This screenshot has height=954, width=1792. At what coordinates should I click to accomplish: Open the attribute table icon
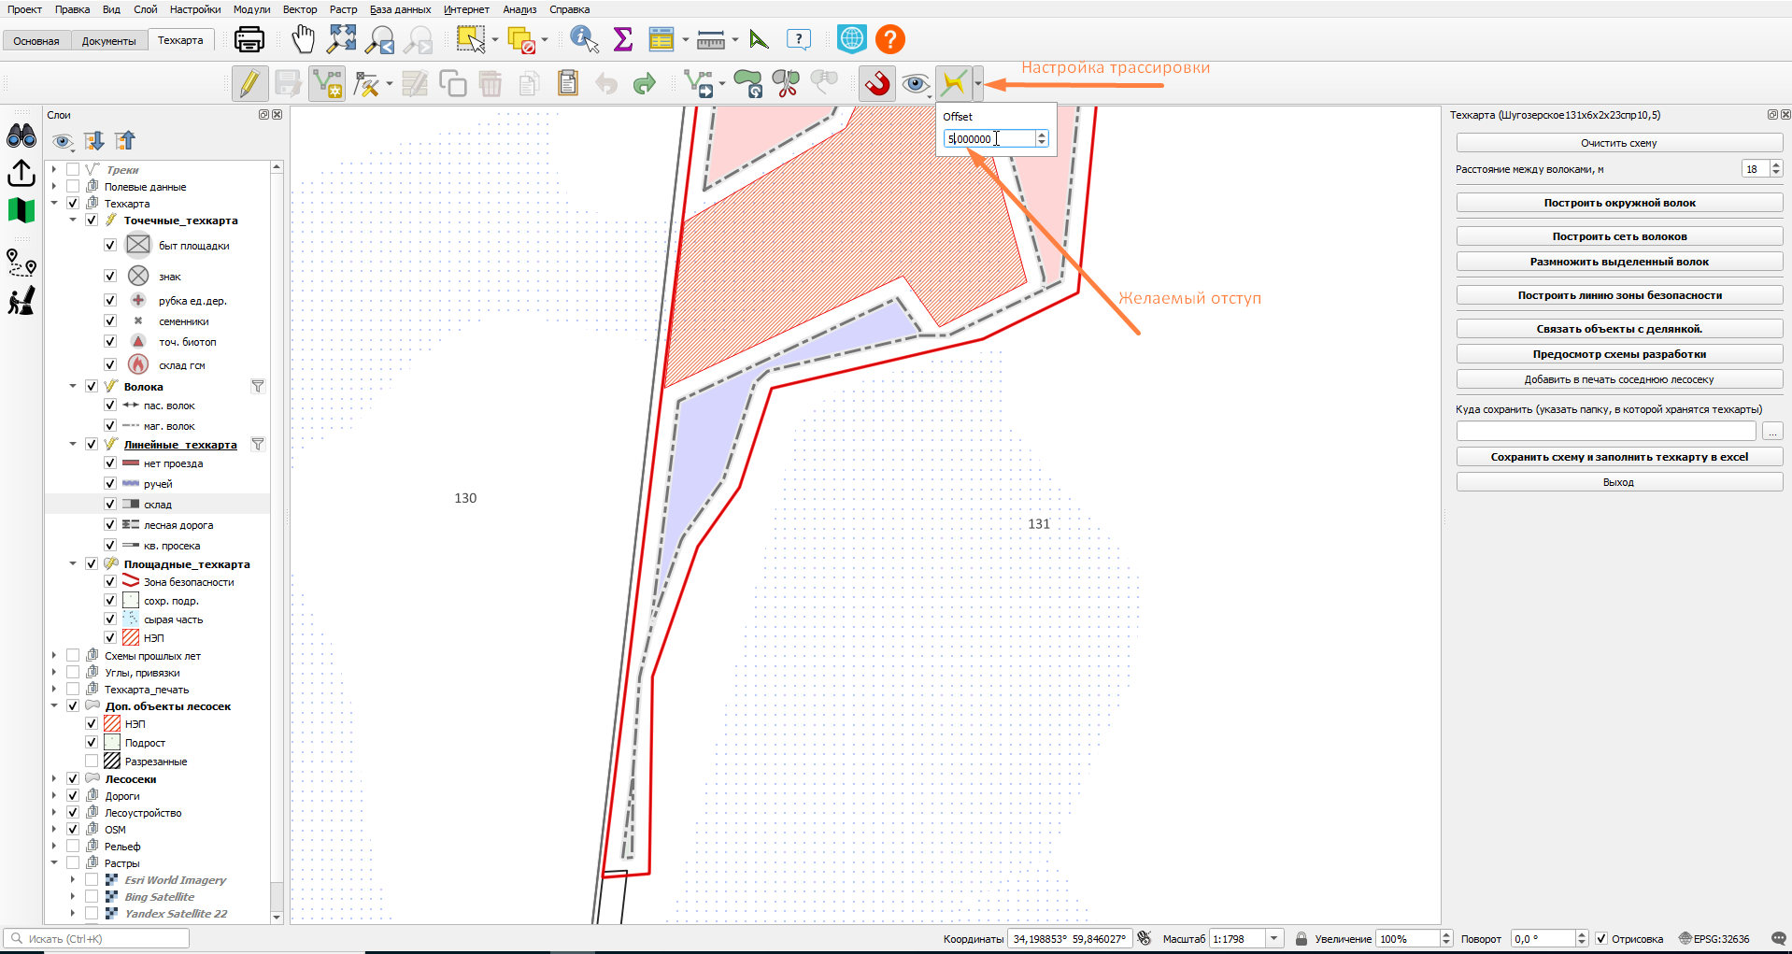[x=661, y=39]
